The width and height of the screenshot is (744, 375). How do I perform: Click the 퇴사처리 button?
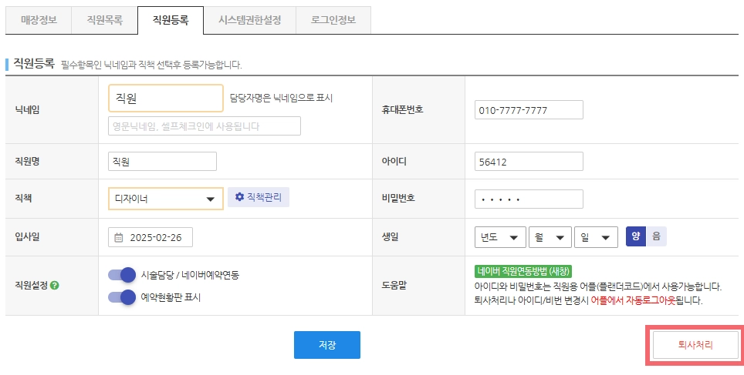[x=695, y=345]
